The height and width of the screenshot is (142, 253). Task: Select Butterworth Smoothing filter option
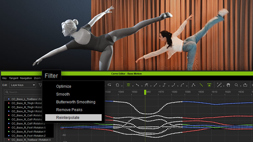coord(75,102)
